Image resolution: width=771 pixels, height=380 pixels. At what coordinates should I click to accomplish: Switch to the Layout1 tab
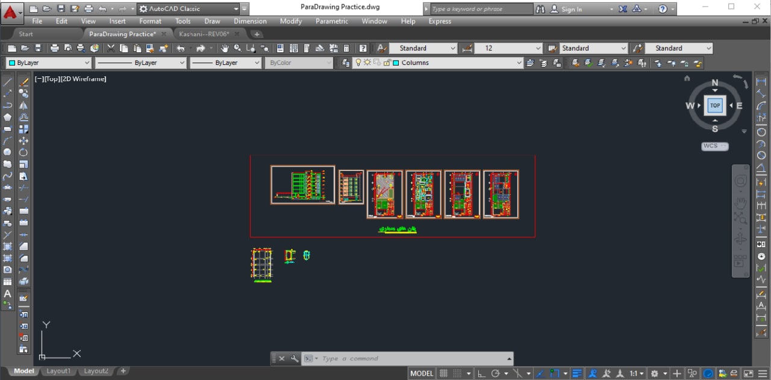pyautogui.click(x=58, y=371)
